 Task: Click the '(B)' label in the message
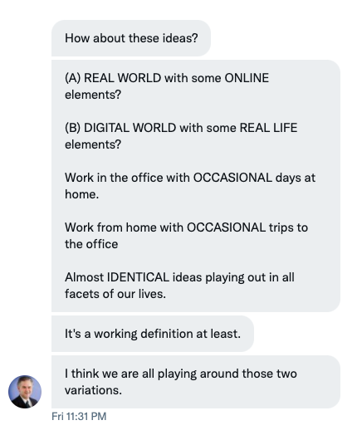(73, 128)
